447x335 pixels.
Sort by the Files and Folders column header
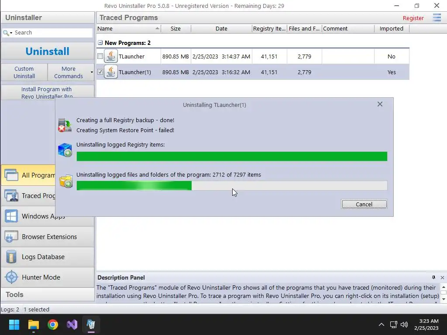click(304, 28)
